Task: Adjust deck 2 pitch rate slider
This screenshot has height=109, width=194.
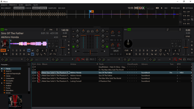Action: (x=186, y=47)
